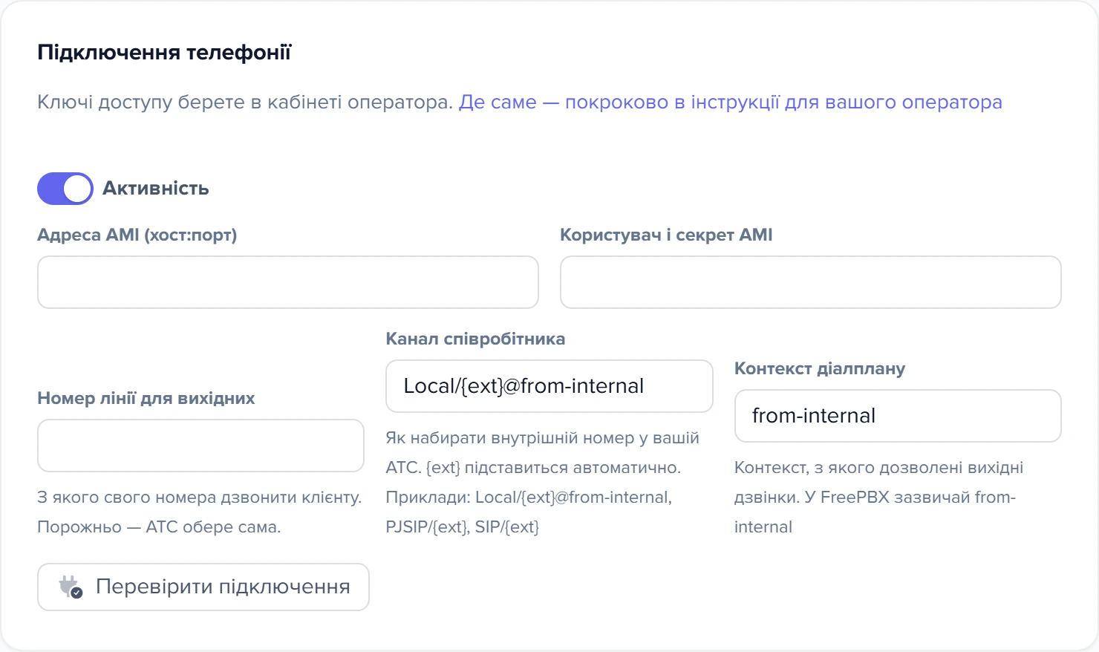The width and height of the screenshot is (1099, 652).
Task: Click the Підключення телефонії heading
Action: coord(164,52)
